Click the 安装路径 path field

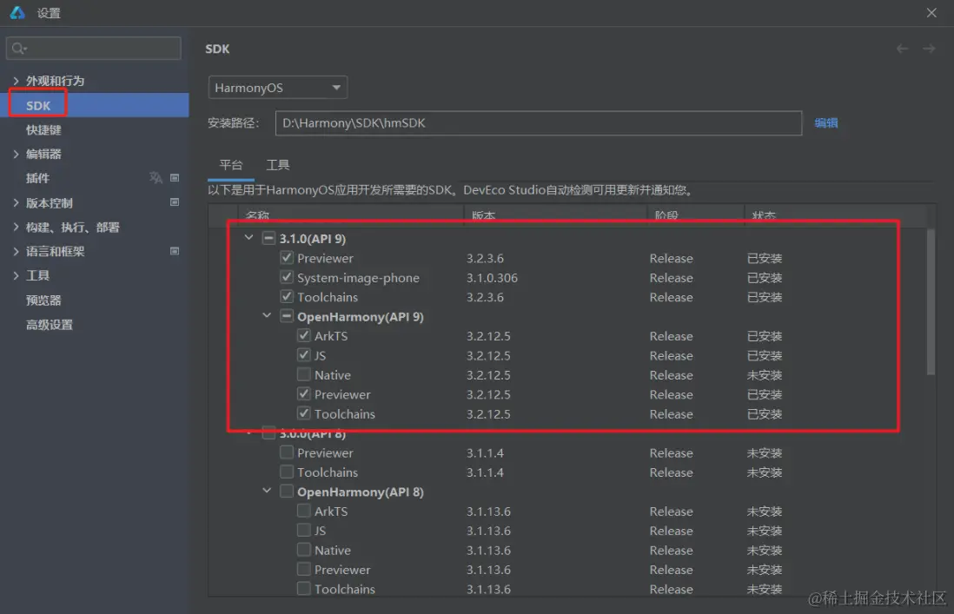[539, 122]
